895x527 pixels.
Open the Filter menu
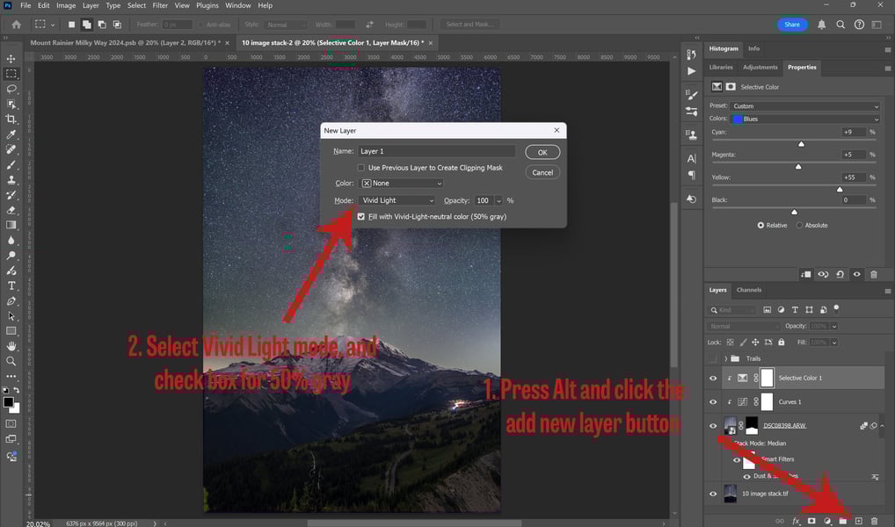(x=160, y=5)
